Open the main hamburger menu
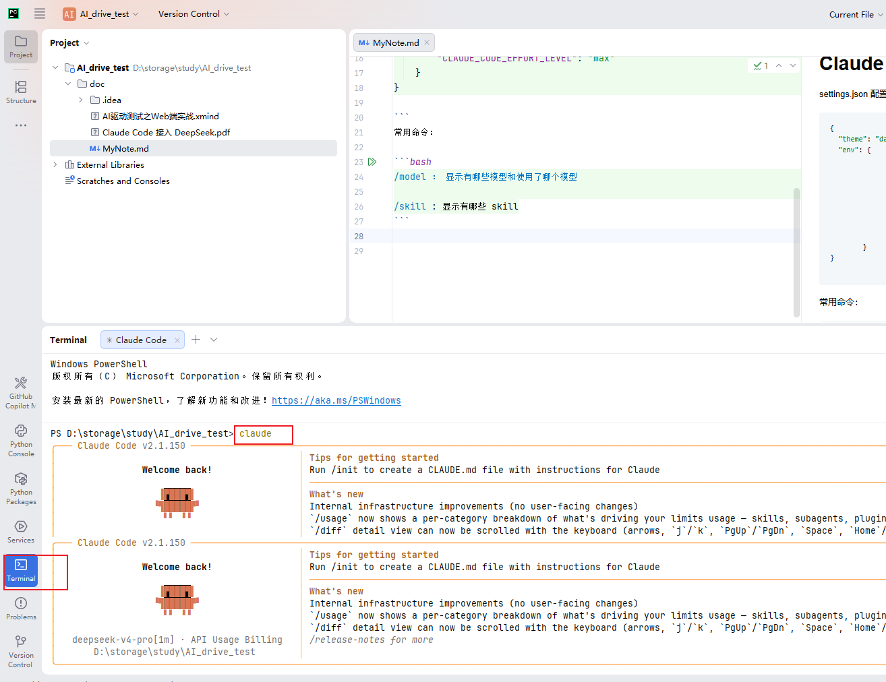The height and width of the screenshot is (682, 886). [40, 13]
